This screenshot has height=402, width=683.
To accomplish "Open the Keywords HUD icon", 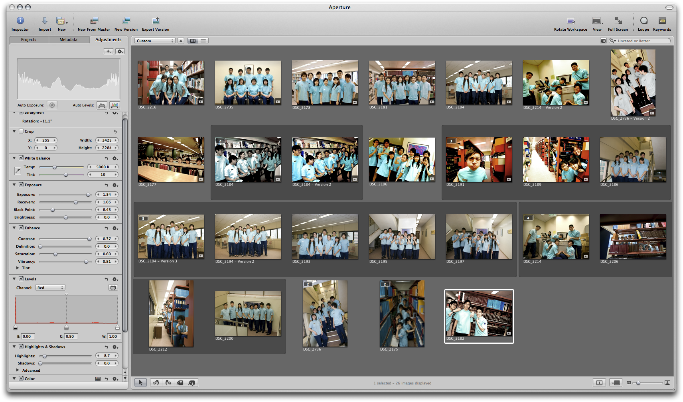I will 662,21.
